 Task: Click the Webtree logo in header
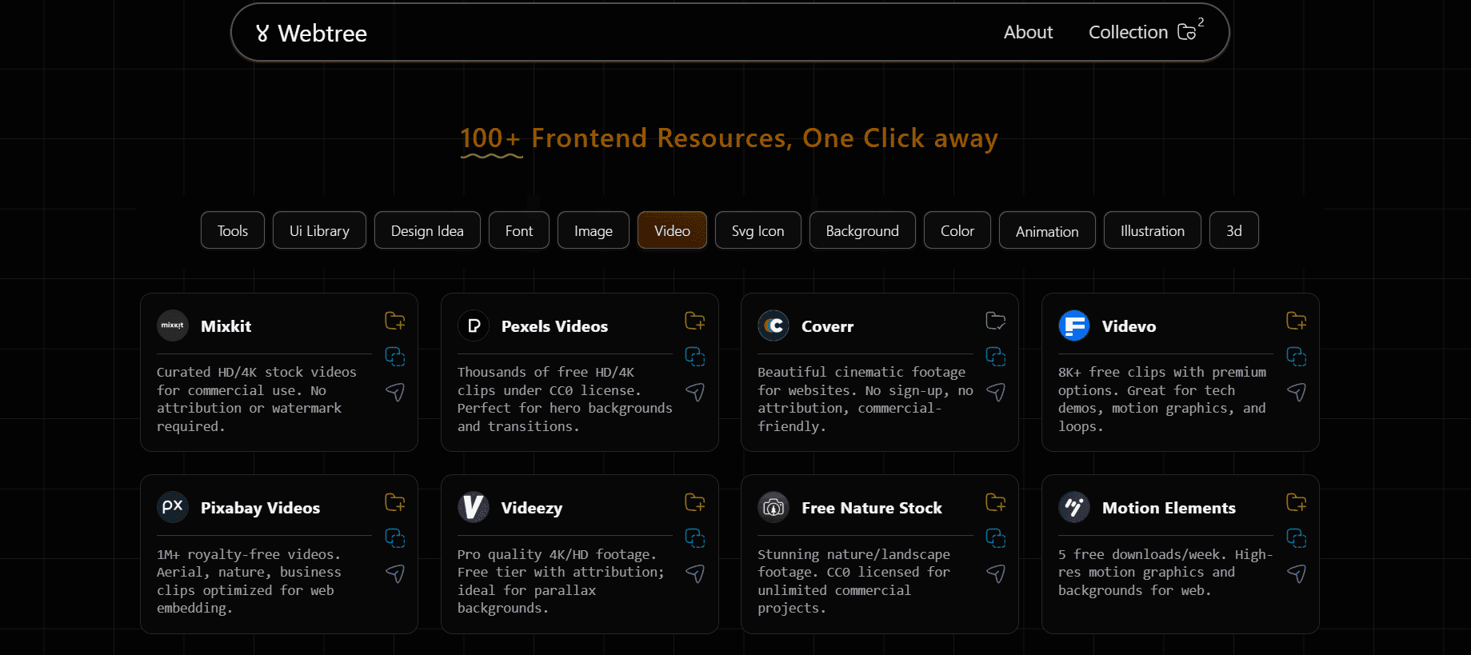click(311, 33)
